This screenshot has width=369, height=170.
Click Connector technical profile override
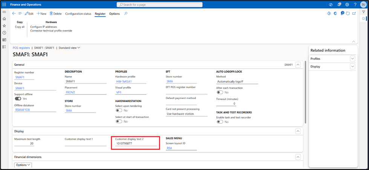pyautogui.click(x=51, y=31)
